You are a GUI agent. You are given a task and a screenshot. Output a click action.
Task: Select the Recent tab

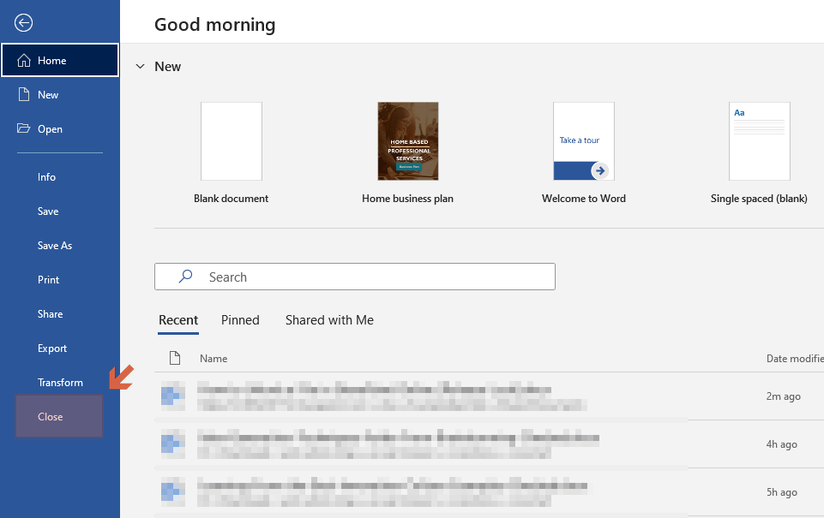[x=178, y=319]
